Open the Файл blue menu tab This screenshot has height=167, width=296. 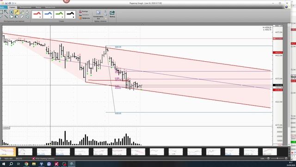pyautogui.click(x=3, y=7)
